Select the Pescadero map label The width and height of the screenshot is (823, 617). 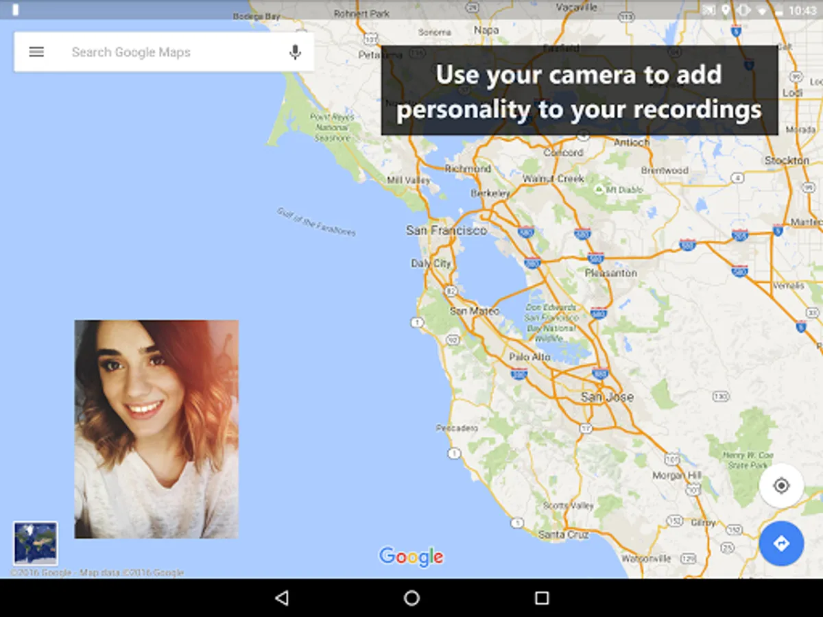click(x=457, y=428)
